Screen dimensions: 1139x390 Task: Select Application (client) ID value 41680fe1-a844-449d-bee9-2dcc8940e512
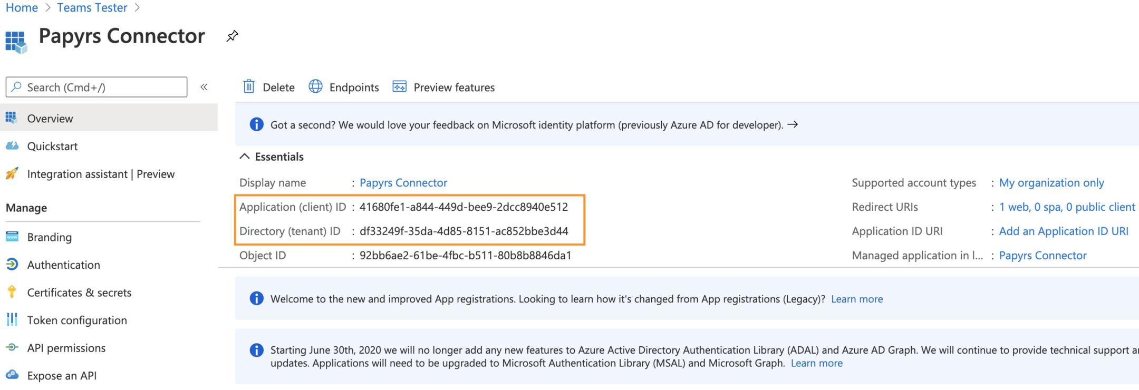coord(464,207)
